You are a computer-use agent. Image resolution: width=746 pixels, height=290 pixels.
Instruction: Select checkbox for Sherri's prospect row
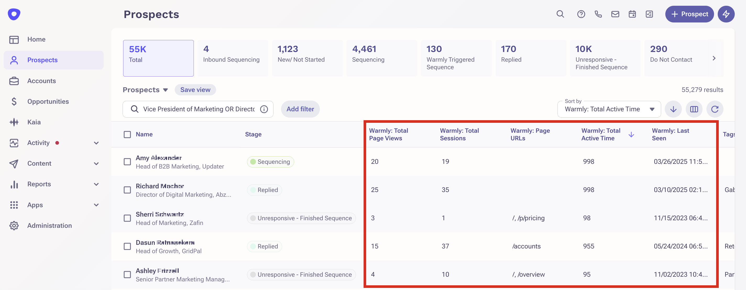pos(127,218)
